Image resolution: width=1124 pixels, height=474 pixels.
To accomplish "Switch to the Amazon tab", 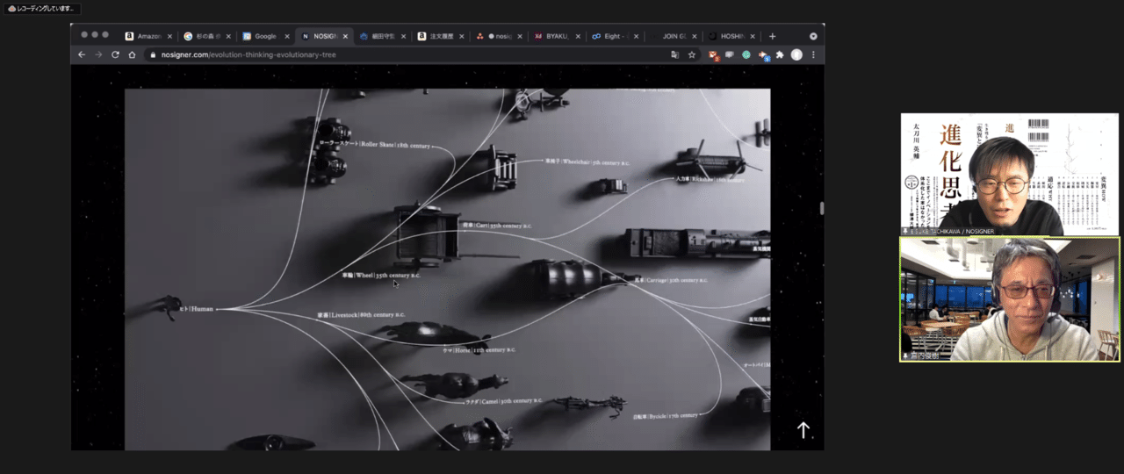I will [148, 36].
